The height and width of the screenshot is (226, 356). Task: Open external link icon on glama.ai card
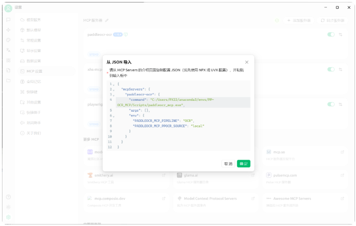pos(252,175)
